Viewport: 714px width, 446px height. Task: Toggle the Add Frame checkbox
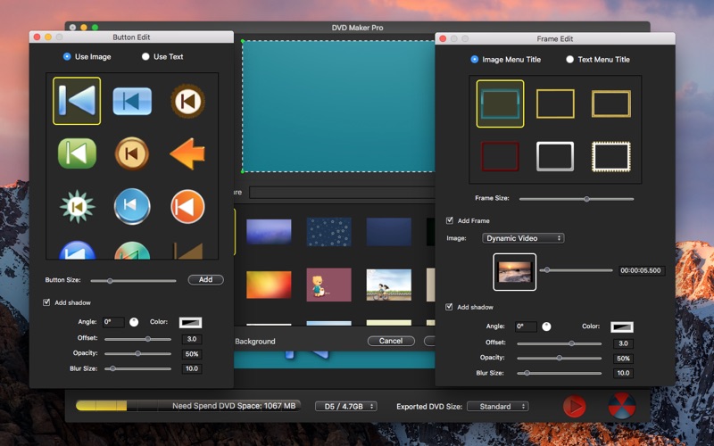point(450,220)
